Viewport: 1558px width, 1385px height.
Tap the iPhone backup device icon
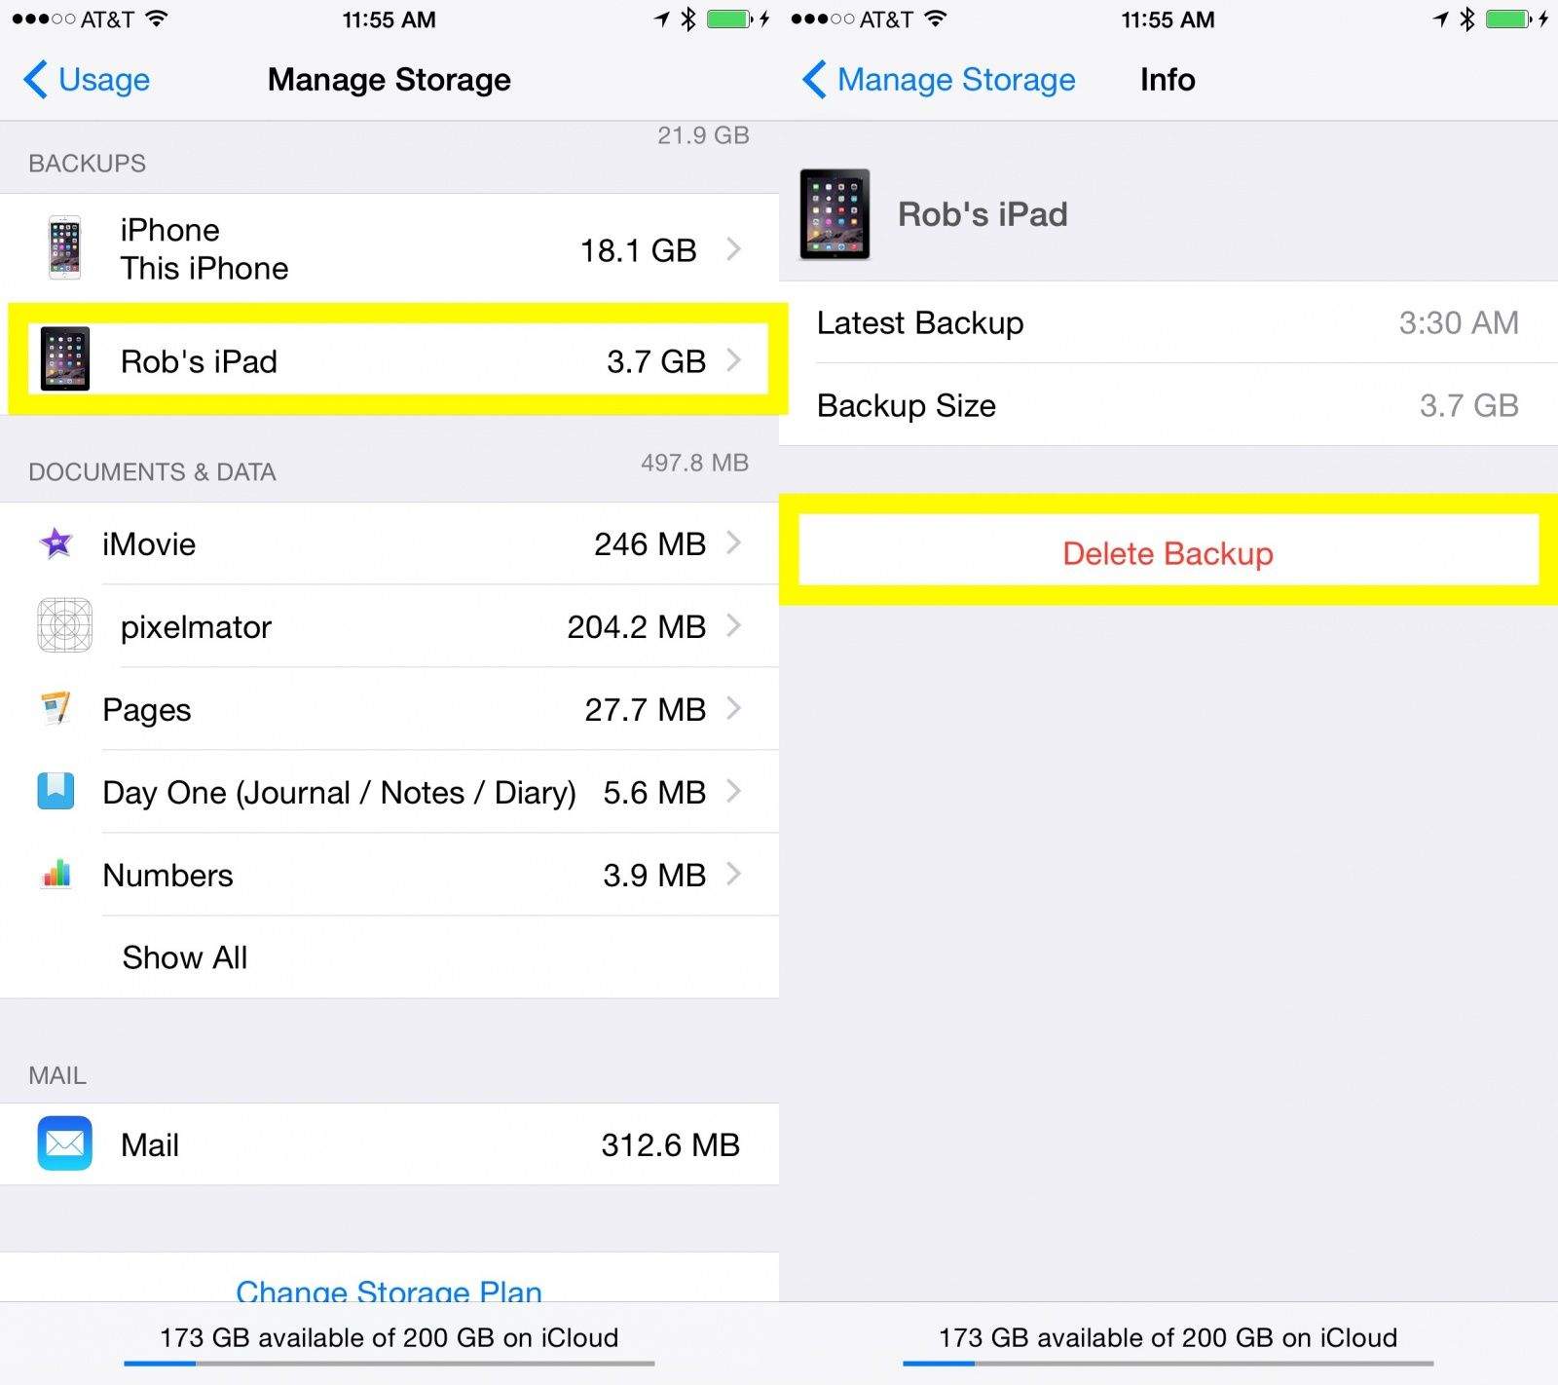coord(64,247)
